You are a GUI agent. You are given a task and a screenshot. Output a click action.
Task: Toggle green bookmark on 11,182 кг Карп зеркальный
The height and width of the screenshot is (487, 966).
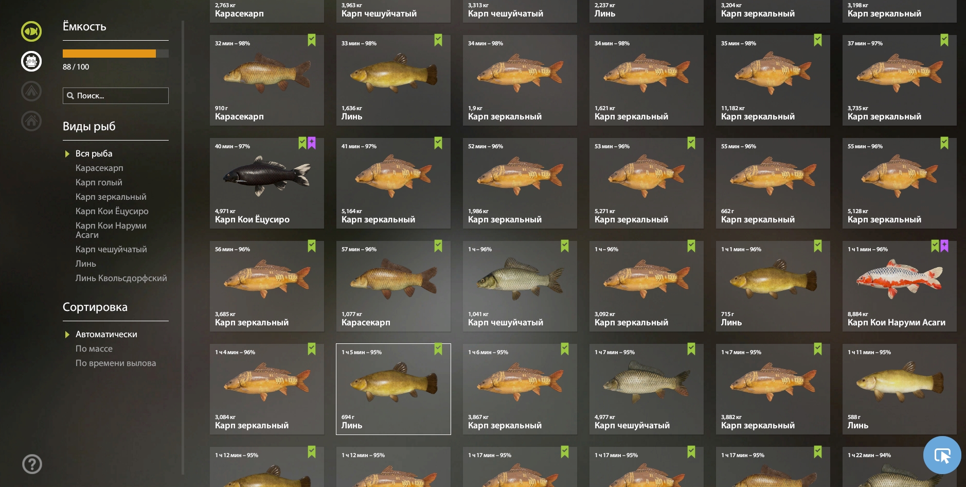click(x=818, y=40)
